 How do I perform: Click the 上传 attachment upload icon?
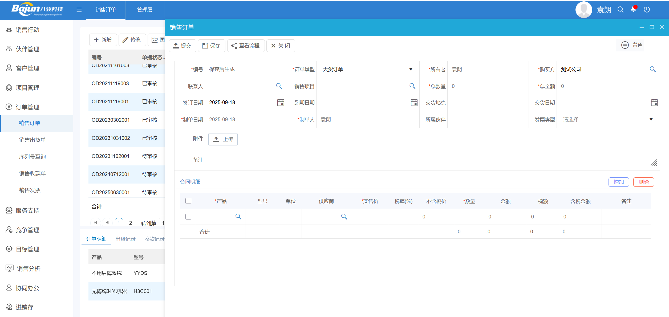216,139
